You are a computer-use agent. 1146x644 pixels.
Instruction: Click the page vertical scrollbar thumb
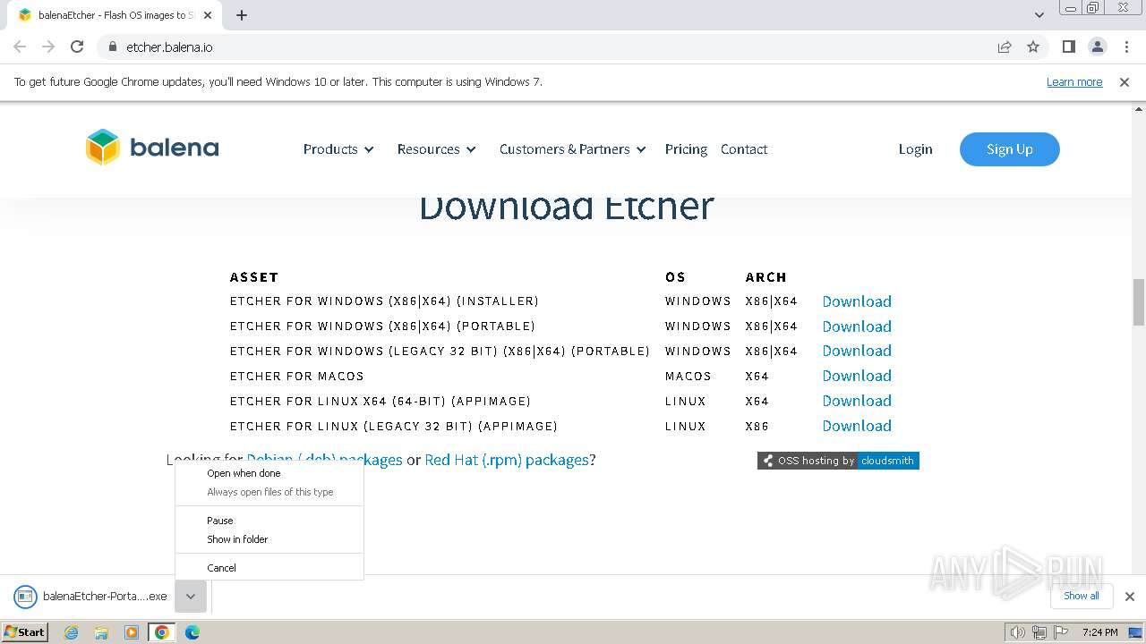pyautogui.click(x=1139, y=302)
